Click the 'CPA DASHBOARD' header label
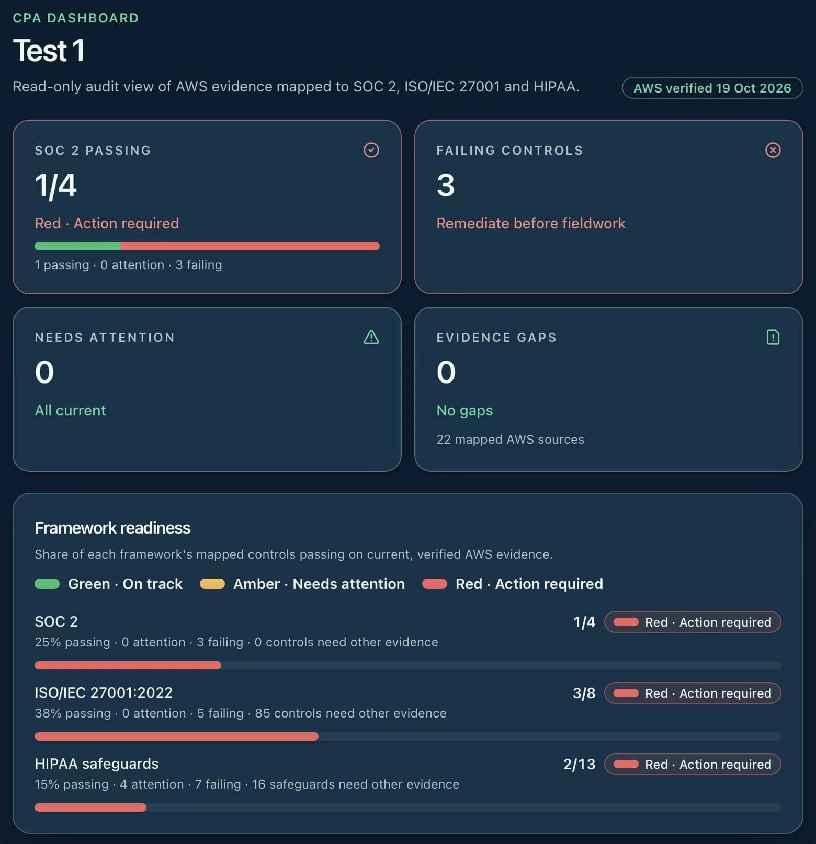This screenshot has height=844, width=816. point(76,18)
